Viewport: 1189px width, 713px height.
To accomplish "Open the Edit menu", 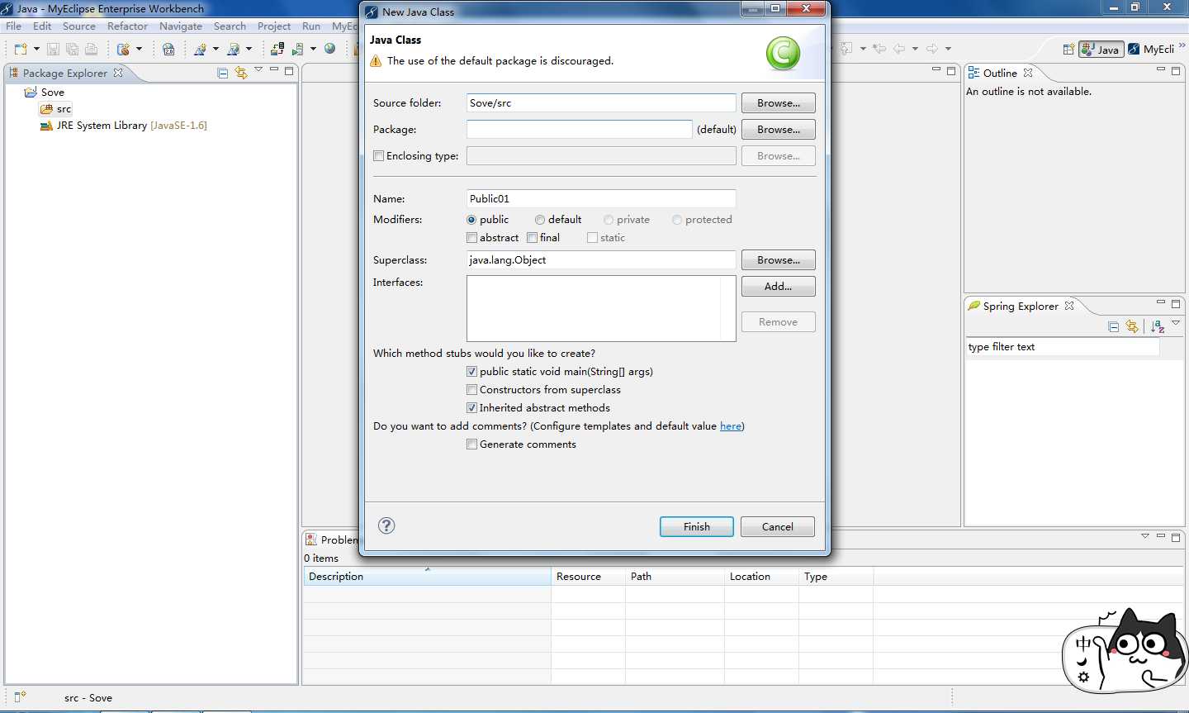I will 42,26.
